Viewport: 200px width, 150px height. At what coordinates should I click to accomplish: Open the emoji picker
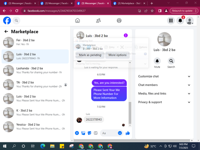[x=120, y=133]
